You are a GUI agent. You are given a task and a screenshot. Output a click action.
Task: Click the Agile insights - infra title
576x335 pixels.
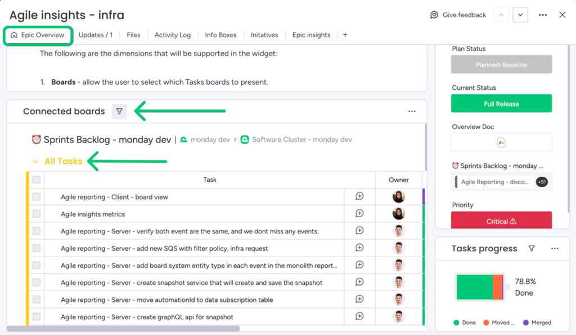tap(67, 15)
